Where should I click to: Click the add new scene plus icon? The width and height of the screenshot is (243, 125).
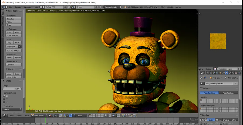(x=96, y=7)
